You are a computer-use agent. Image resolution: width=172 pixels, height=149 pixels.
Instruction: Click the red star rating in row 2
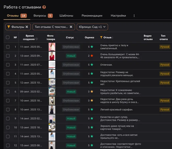click(92, 56)
